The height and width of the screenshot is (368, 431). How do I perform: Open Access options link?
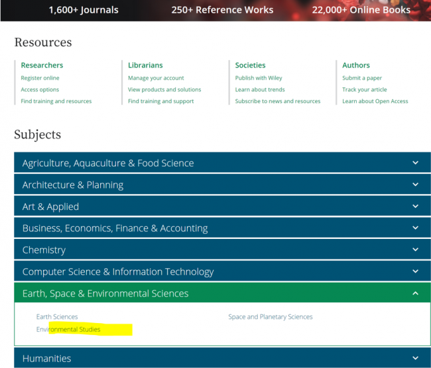pyautogui.click(x=40, y=90)
